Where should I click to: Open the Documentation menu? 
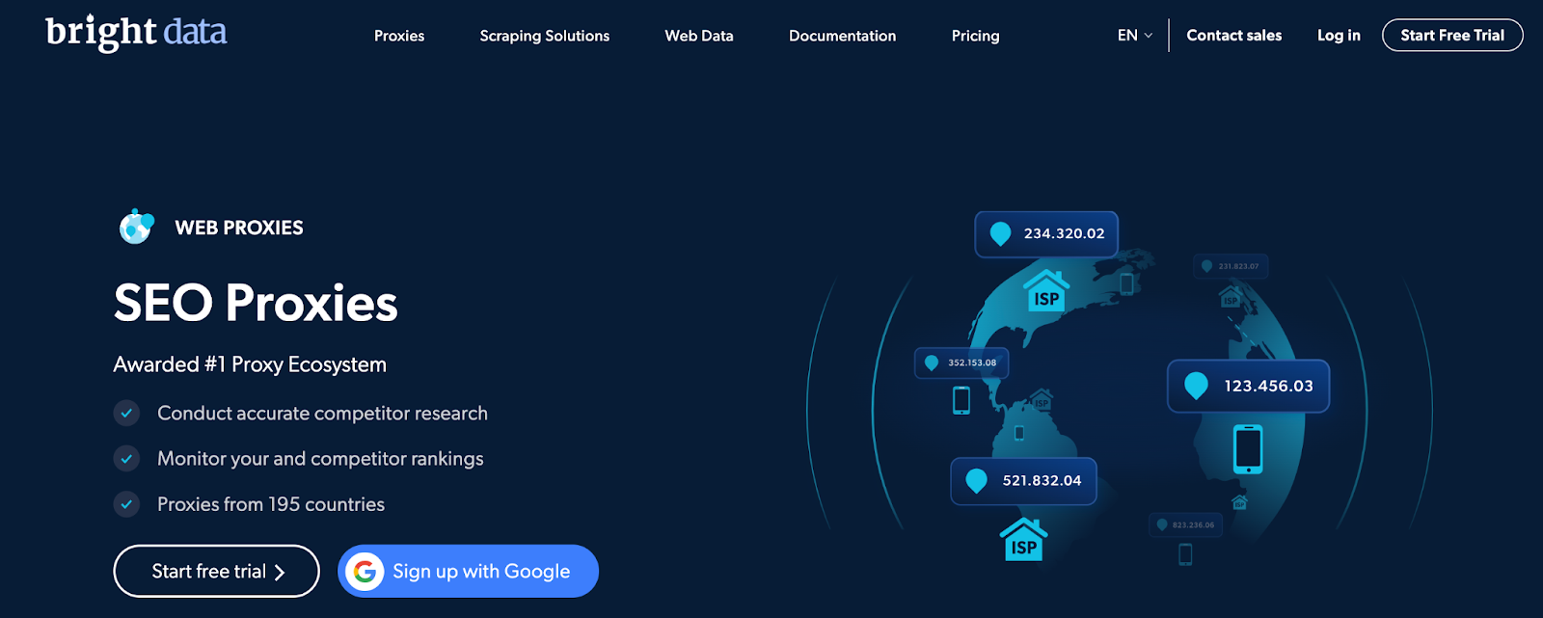click(843, 36)
